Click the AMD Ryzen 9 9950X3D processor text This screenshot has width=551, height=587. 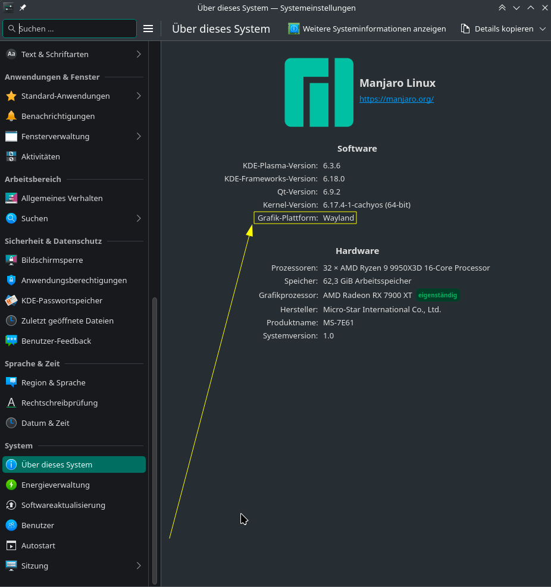coord(406,268)
